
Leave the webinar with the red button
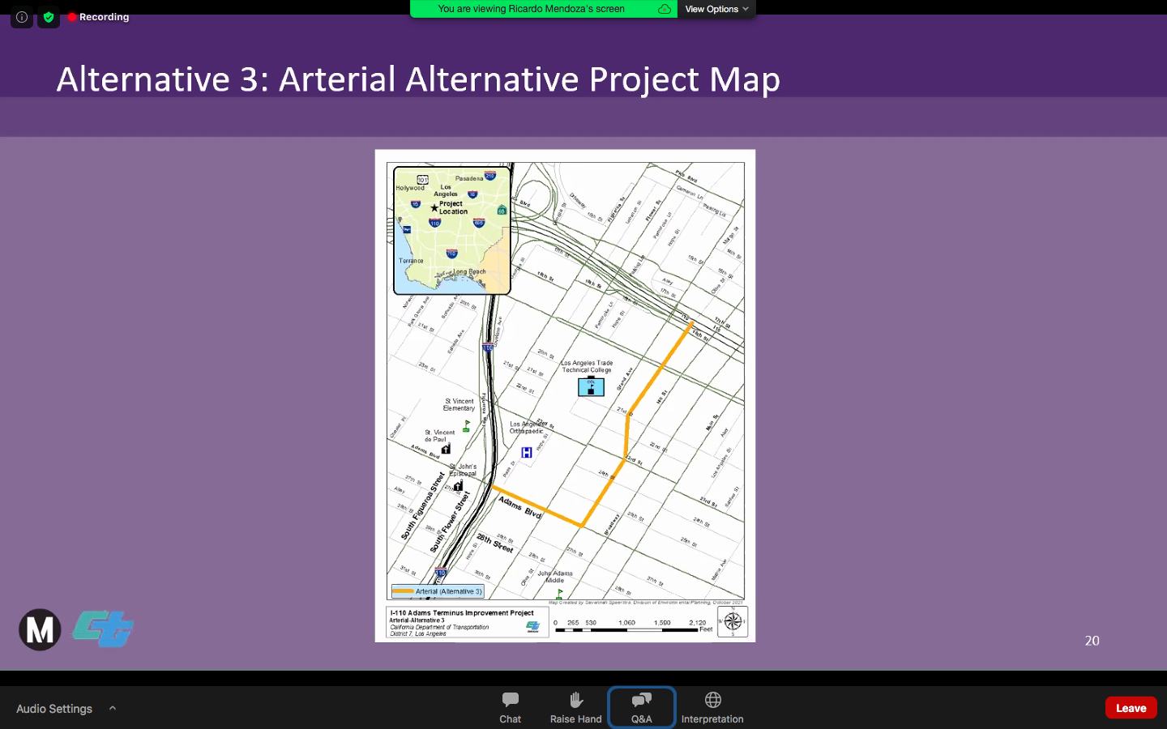[1131, 708]
